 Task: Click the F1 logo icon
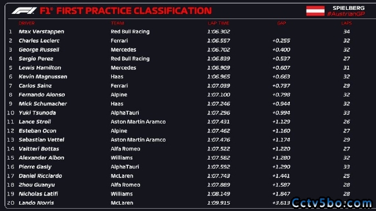[x=24, y=11]
